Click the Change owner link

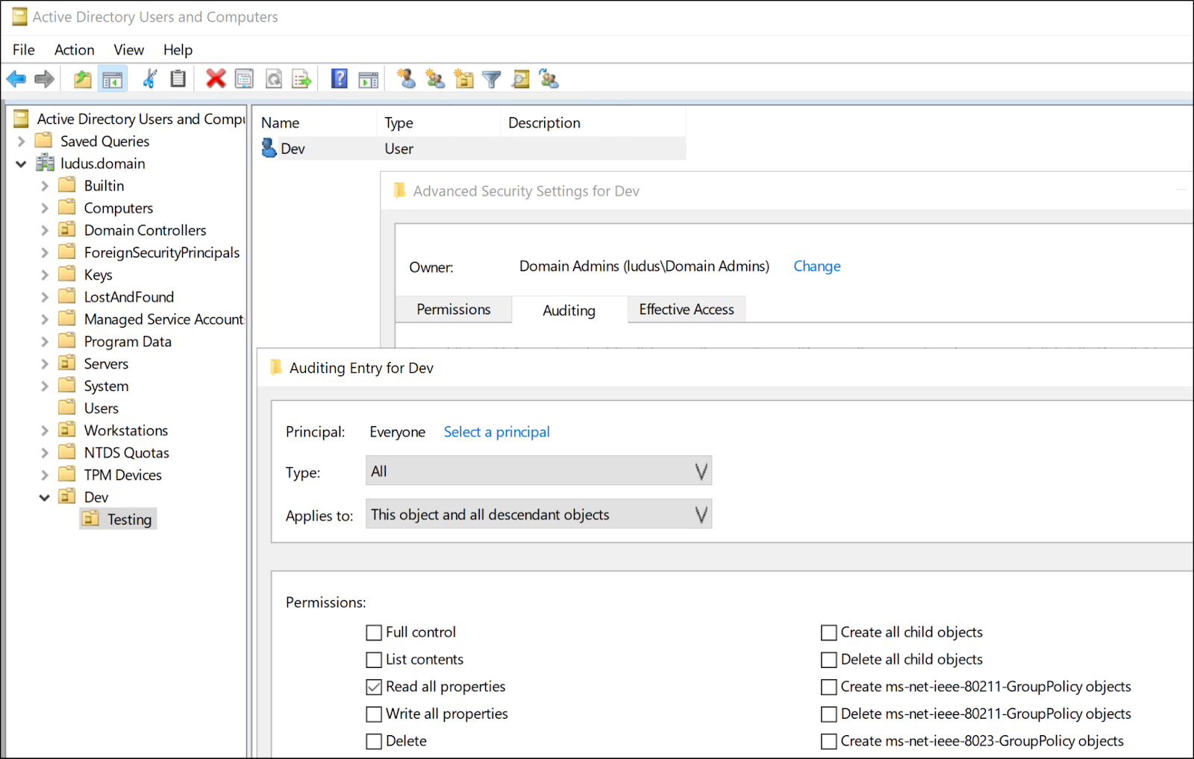click(817, 266)
